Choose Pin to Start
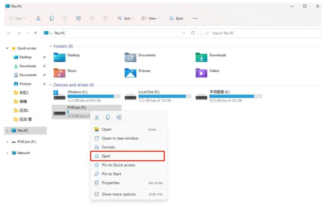 click(129, 174)
